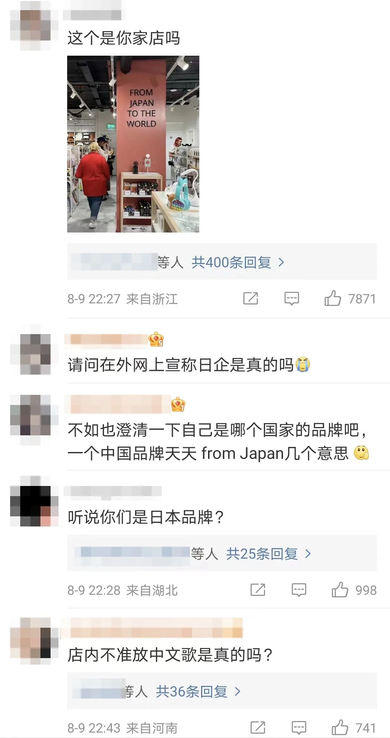Reply to the 8-9 22:43 Henan comment
The height and width of the screenshot is (738, 390).
pos(299,728)
